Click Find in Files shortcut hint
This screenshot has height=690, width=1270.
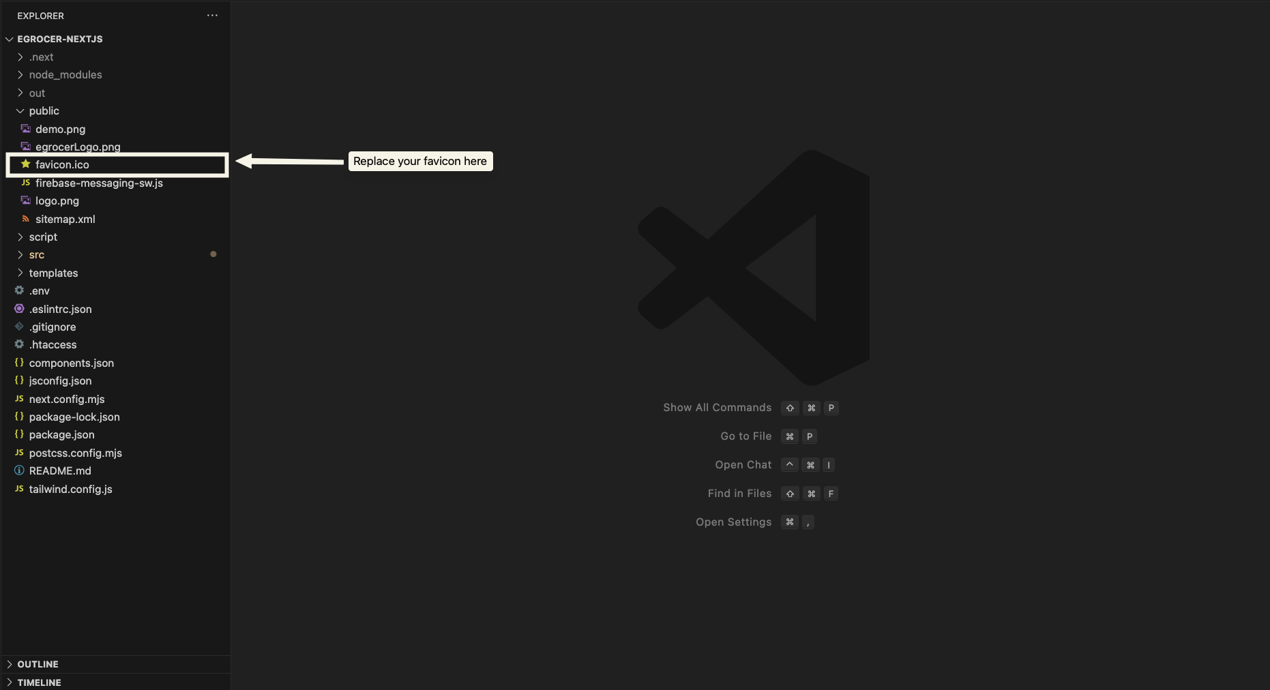(x=740, y=493)
